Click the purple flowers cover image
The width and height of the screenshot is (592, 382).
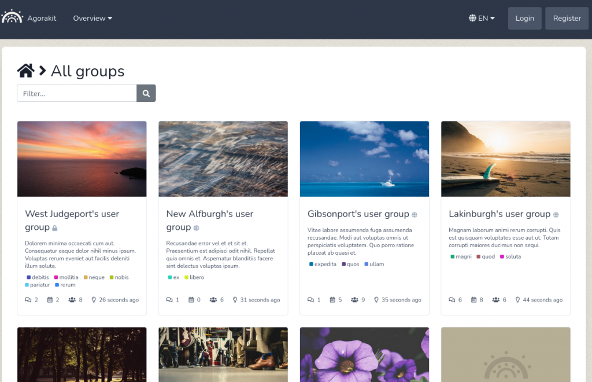pyautogui.click(x=364, y=354)
